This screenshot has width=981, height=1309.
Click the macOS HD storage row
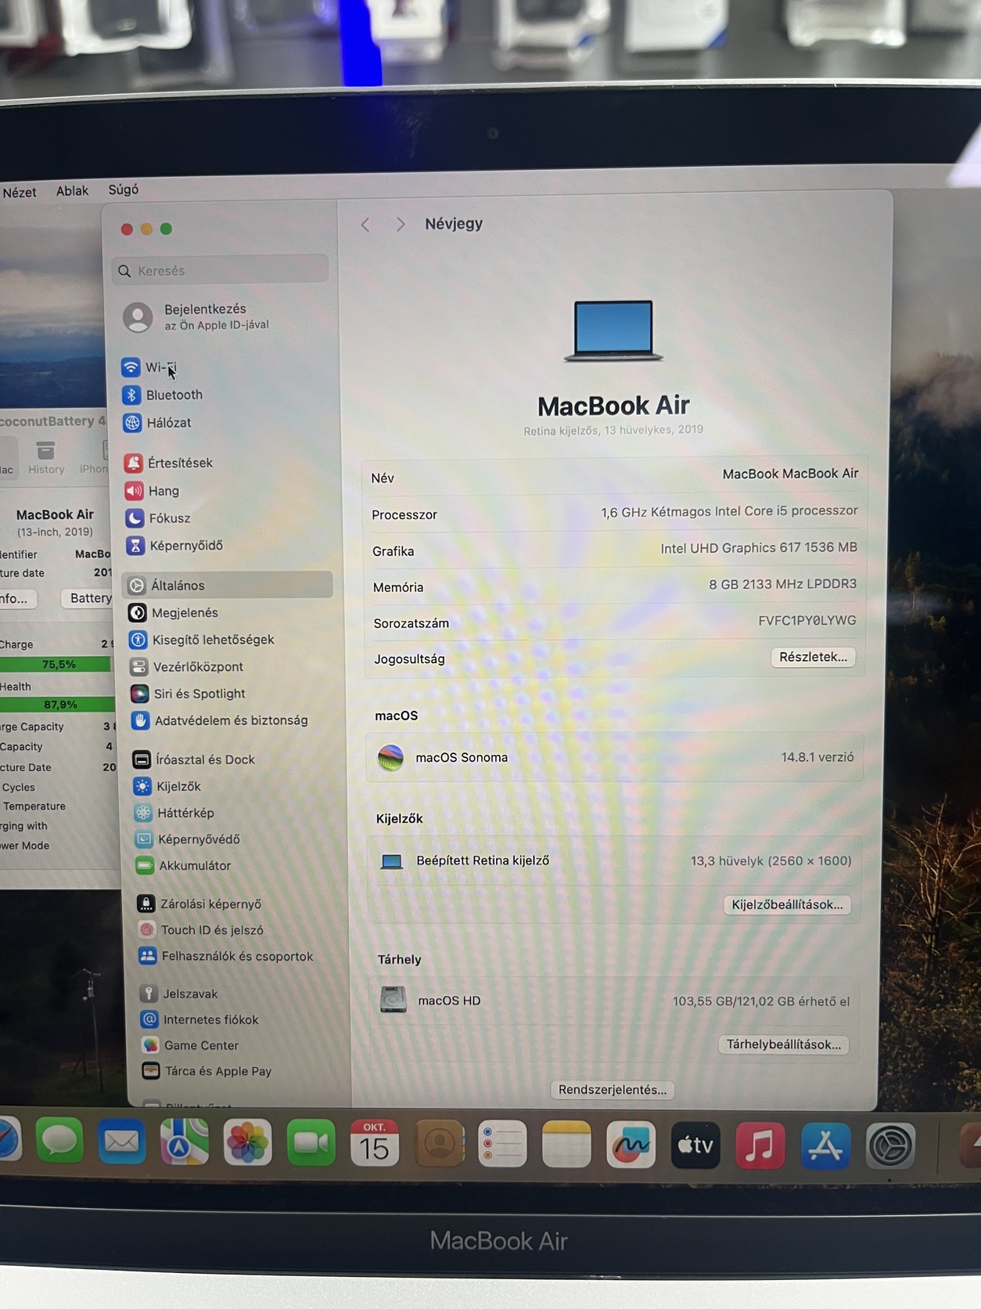pos(613,1001)
